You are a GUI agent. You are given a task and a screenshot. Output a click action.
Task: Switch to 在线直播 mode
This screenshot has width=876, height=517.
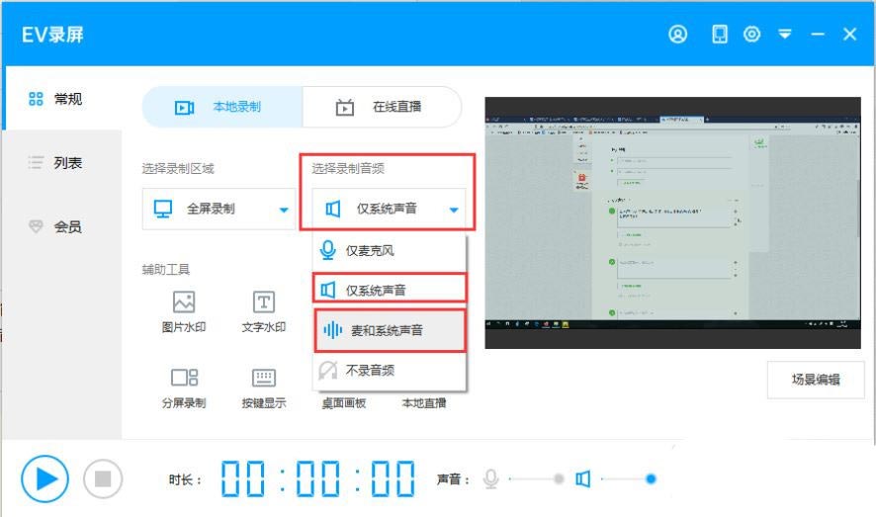[x=382, y=107]
